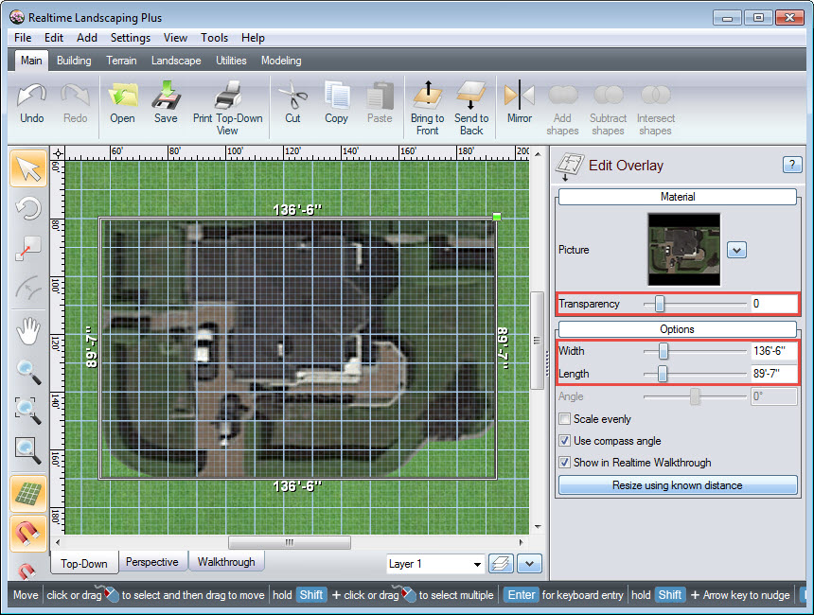Switch to the Modeling tab
This screenshot has height=615, width=814.
point(281,61)
